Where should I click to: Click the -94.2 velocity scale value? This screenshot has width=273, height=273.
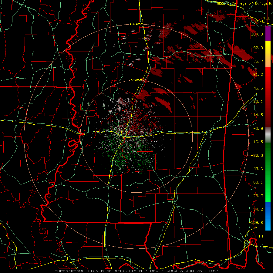(x=257, y=209)
